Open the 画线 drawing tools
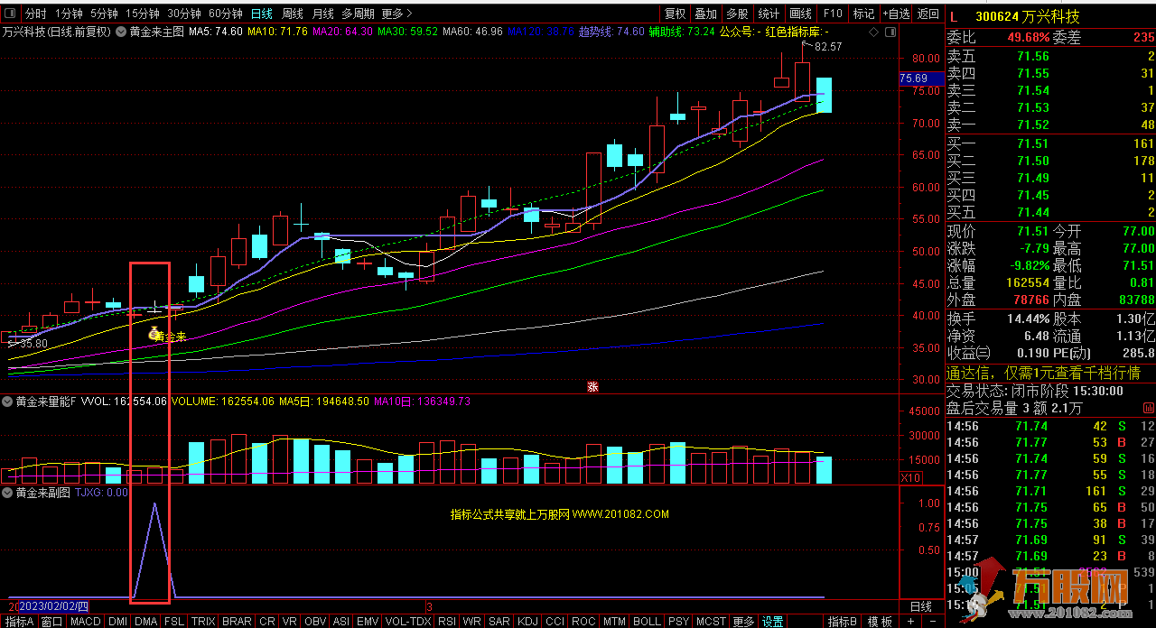1156x628 pixels. click(800, 14)
